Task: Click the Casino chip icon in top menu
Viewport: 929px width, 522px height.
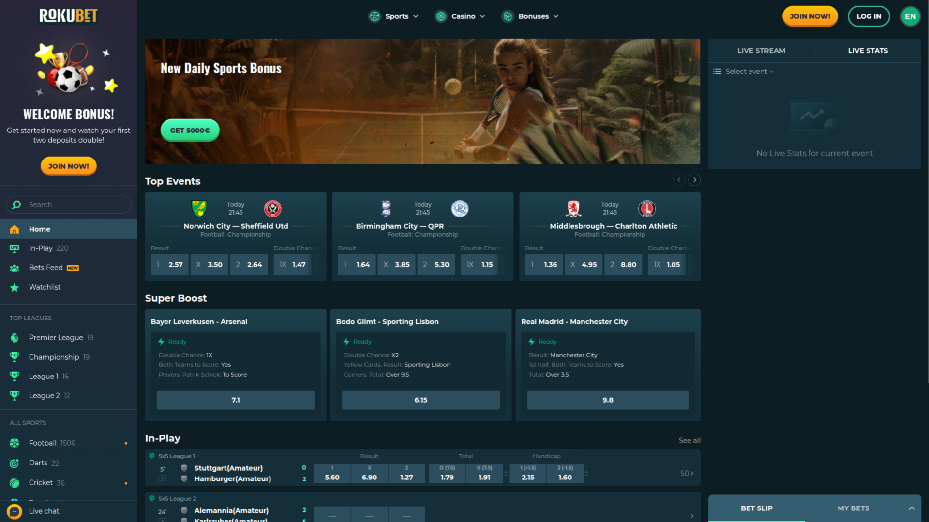Action: (x=441, y=16)
